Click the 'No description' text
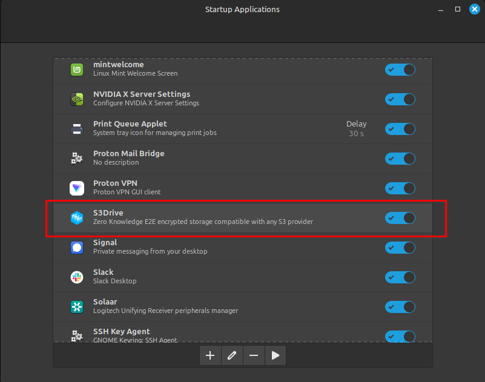Viewport: 485px width, 382px height. click(116, 162)
